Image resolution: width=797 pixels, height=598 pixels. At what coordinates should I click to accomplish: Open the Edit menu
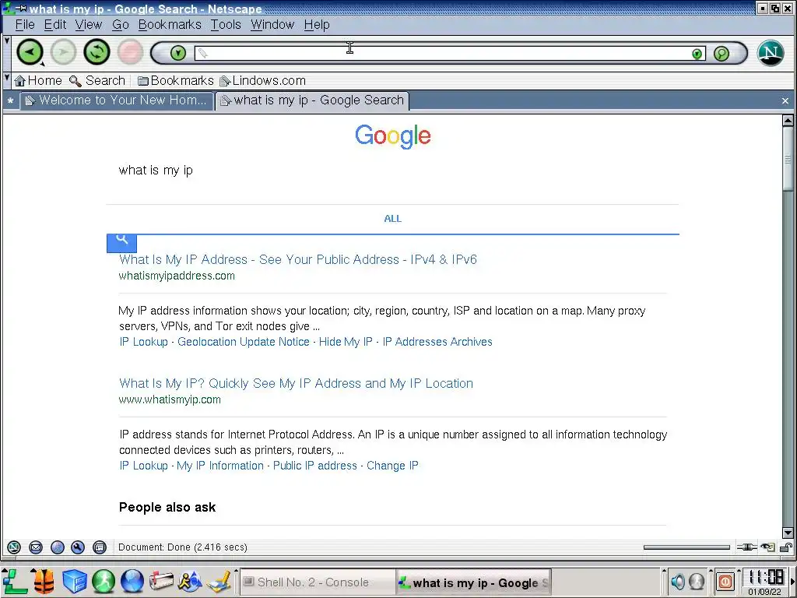coord(55,24)
